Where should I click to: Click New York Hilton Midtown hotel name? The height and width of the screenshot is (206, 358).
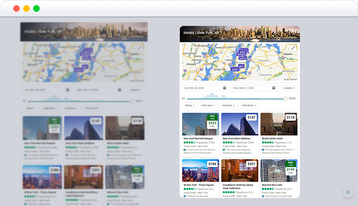click(x=237, y=139)
